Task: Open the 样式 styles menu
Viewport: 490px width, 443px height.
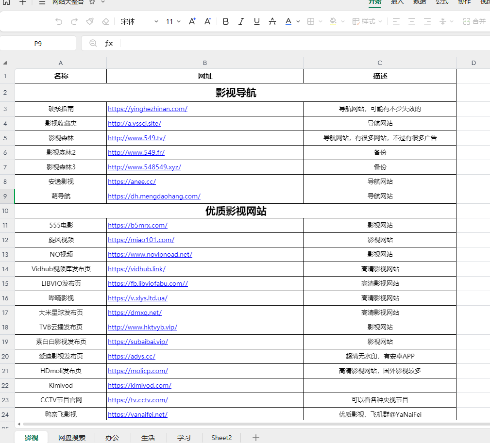Action: click(x=367, y=21)
